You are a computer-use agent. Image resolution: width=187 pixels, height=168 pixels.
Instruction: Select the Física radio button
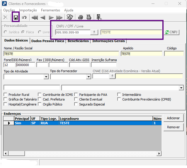point(23,32)
